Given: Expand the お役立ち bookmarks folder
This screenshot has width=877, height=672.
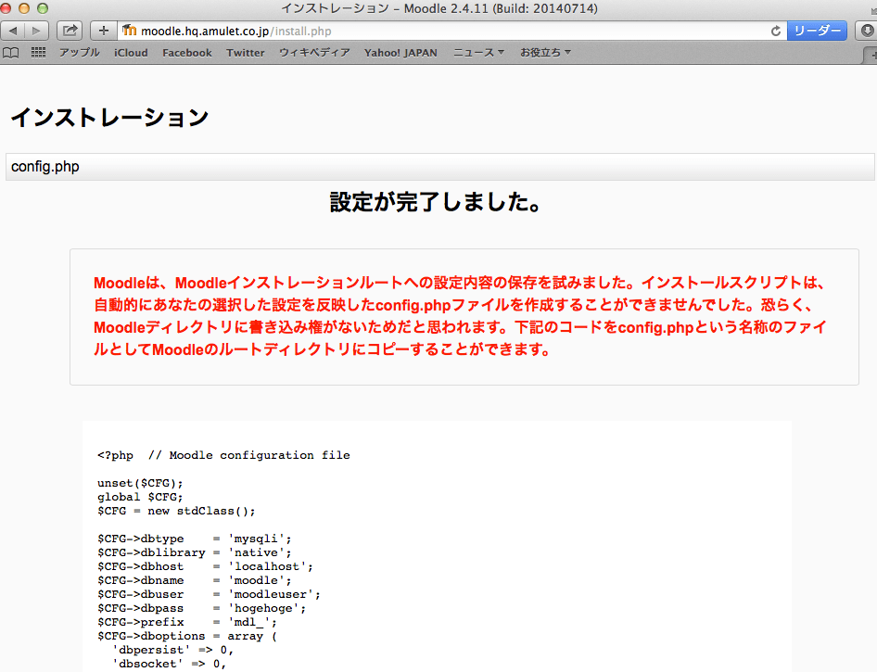Looking at the screenshot, I should (545, 53).
